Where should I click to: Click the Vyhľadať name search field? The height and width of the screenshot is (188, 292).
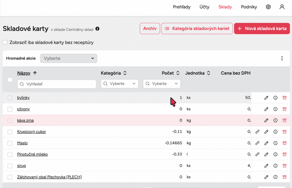coord(57,84)
